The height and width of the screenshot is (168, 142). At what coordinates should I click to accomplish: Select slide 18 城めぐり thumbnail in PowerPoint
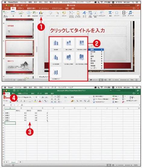click(20, 66)
